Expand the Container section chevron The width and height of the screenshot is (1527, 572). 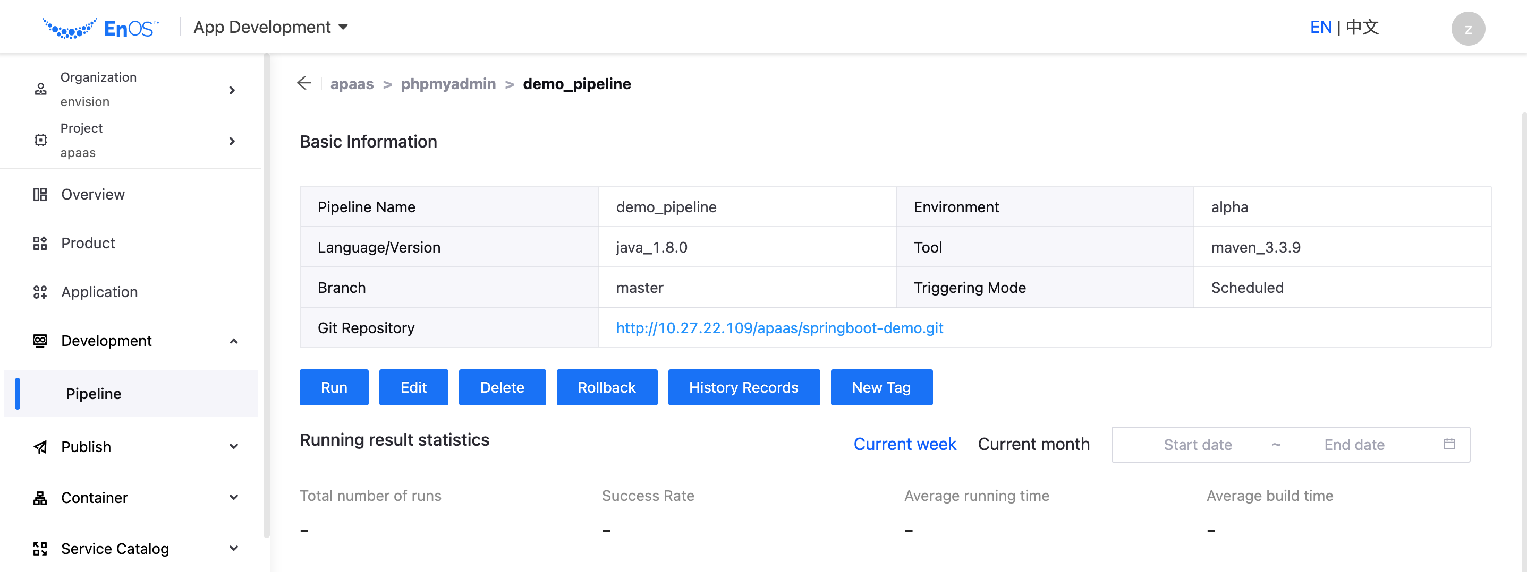[x=234, y=497]
